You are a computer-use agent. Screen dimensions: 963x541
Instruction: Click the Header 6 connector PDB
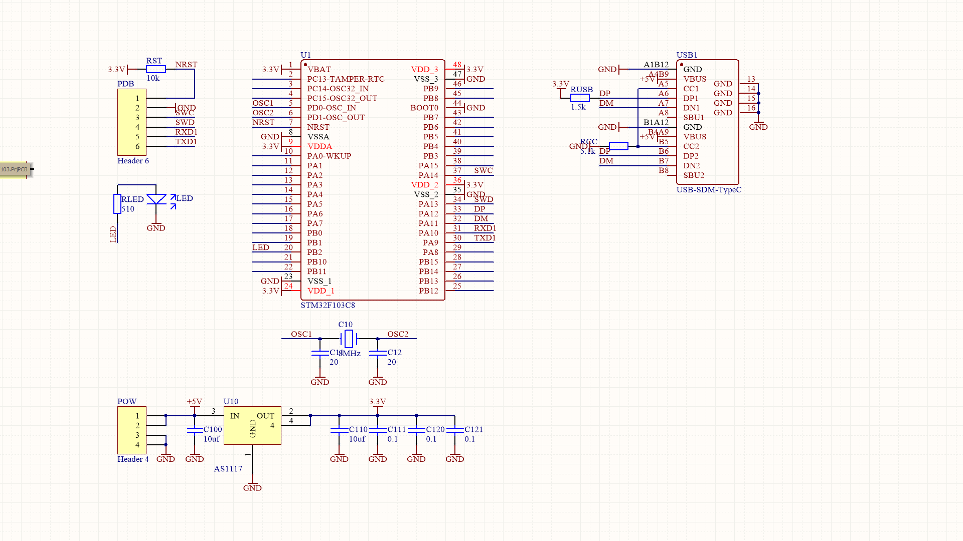click(132, 122)
